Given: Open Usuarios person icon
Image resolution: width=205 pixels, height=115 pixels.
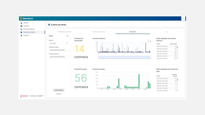Looking at the screenshot, I should click(x=21, y=35).
